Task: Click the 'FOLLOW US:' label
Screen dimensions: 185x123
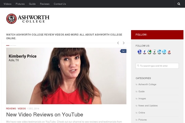Action: click(143, 46)
